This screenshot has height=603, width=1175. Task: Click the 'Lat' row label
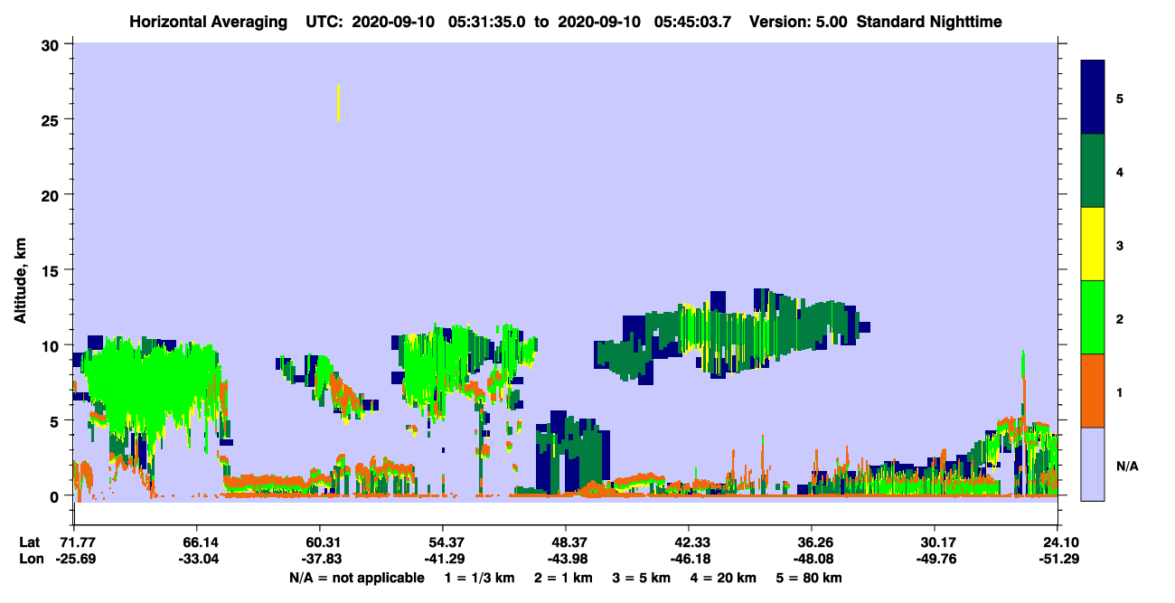pyautogui.click(x=29, y=542)
